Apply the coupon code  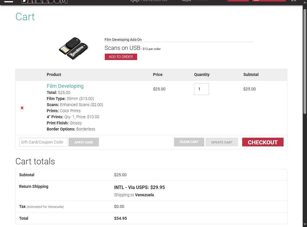(84, 142)
